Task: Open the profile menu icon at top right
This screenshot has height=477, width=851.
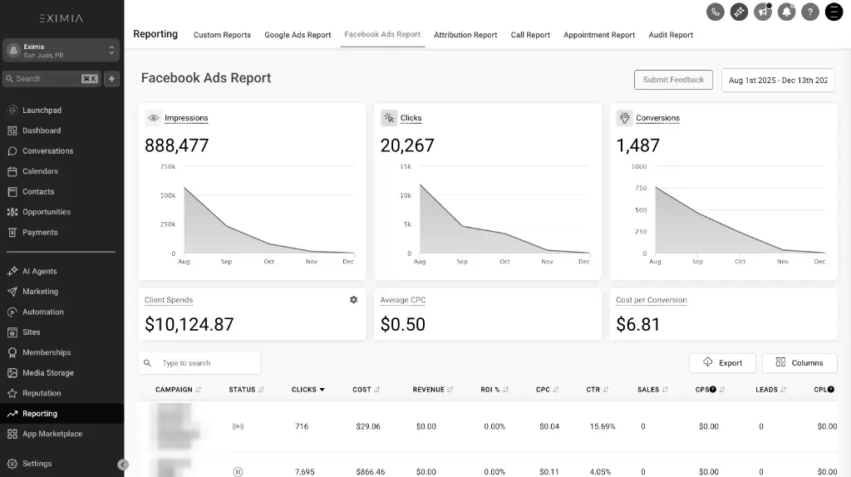Action: tap(834, 12)
